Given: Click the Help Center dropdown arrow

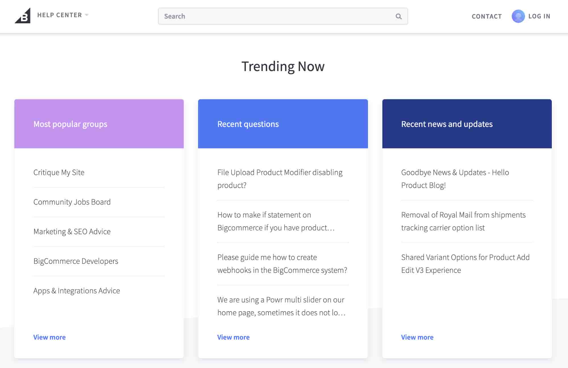Looking at the screenshot, I should tap(87, 15).
